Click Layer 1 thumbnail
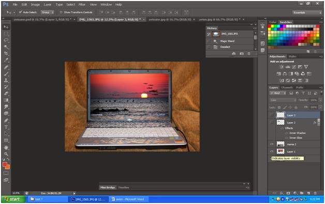This screenshot has width=325, height=204. (280, 151)
